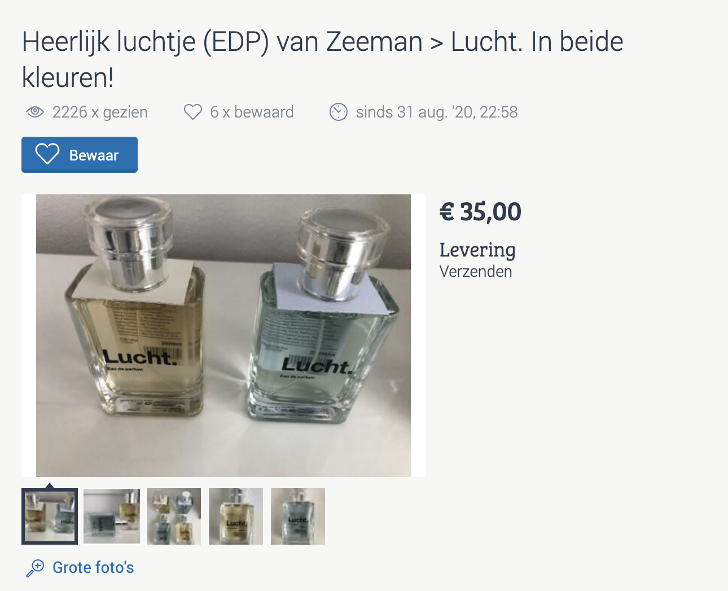Click the 'sinds 31 aug. '20, 22:58' date
The image size is (728, 591).
[437, 112]
